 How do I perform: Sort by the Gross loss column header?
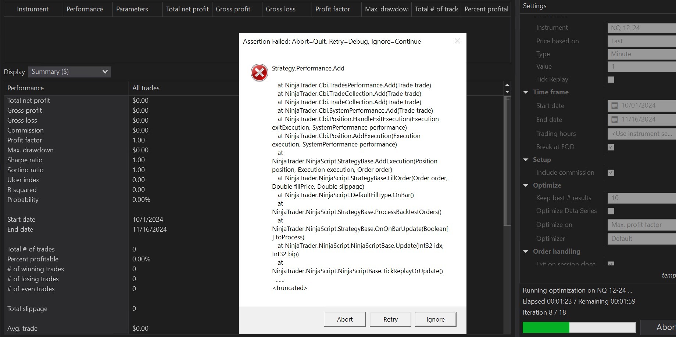click(287, 9)
